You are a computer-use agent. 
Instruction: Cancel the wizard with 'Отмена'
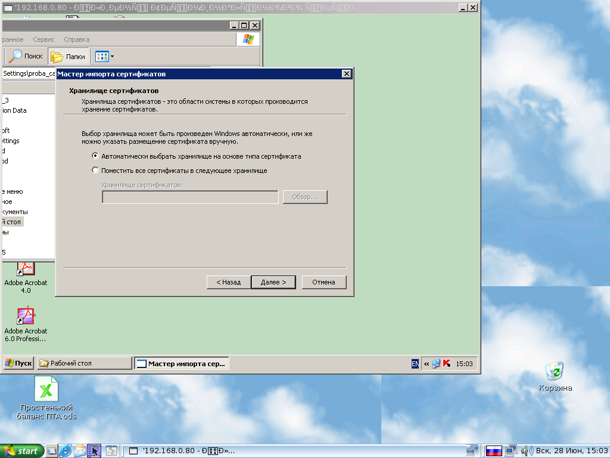click(x=323, y=282)
